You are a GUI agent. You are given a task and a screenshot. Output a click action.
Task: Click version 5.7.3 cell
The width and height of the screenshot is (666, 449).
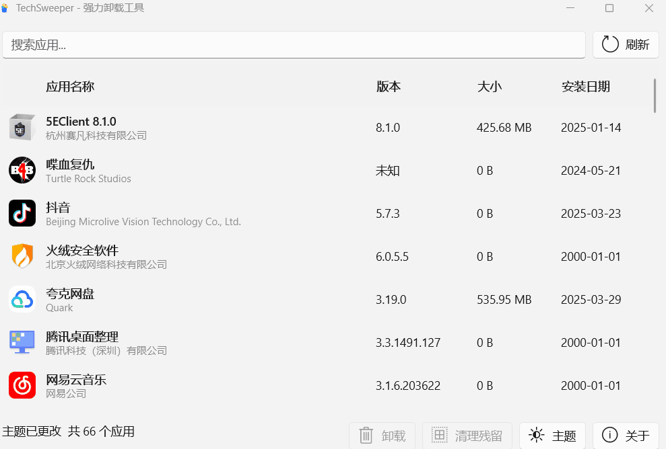click(388, 213)
